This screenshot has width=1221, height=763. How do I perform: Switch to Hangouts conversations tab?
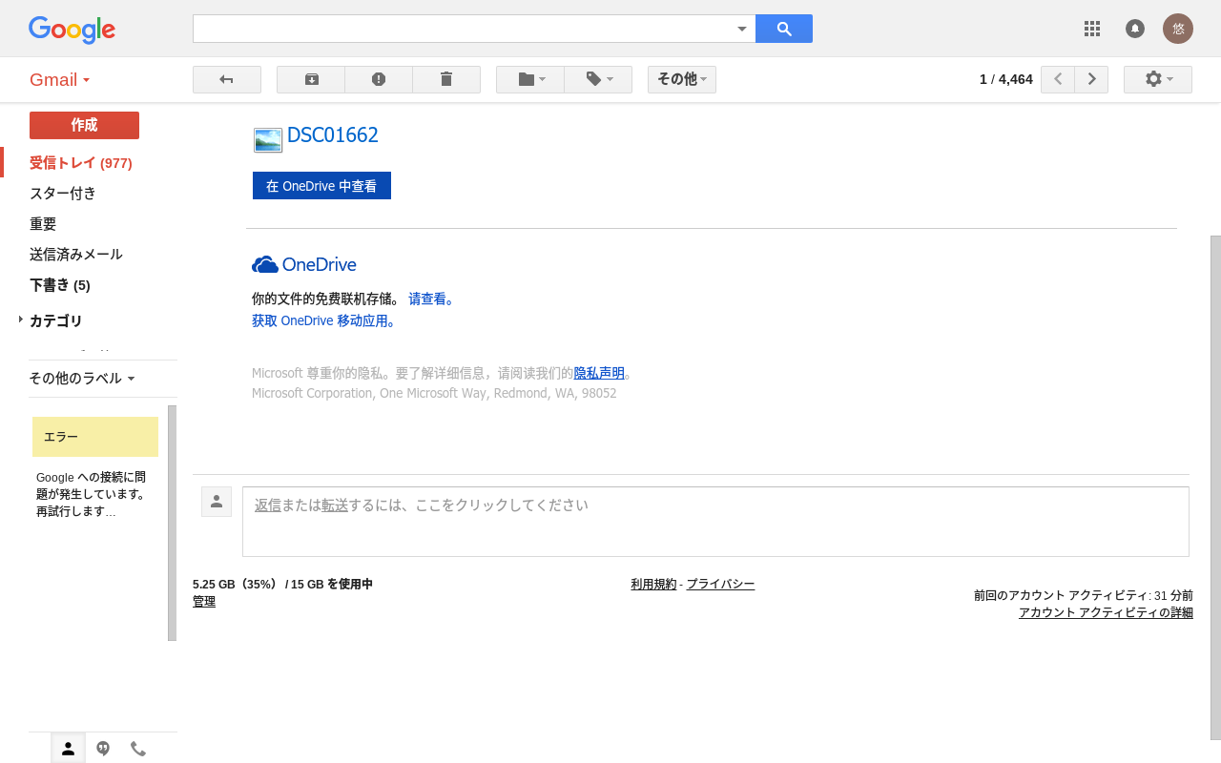[103, 749]
